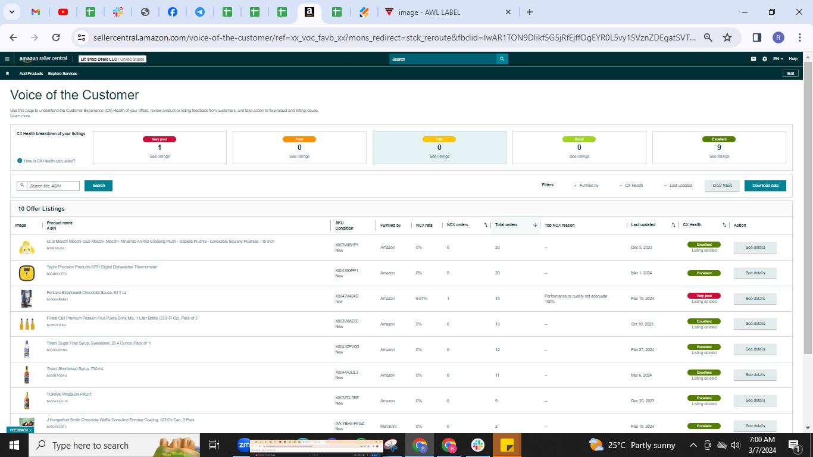
Task: Sort by Total orders using the down arrow
Action: pyautogui.click(x=535, y=225)
